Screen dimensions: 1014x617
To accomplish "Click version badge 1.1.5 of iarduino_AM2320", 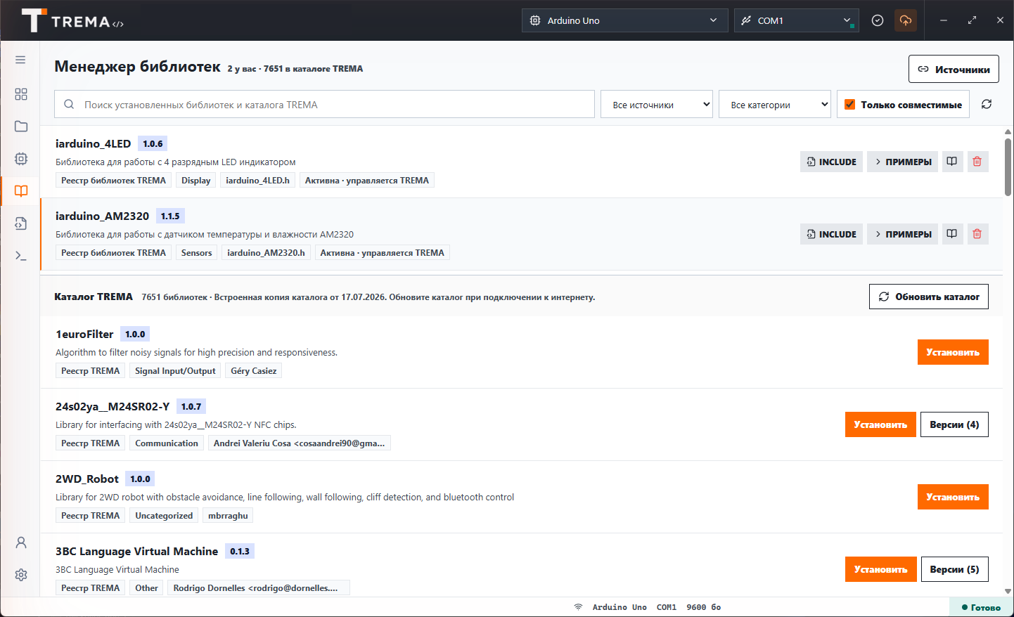I will coord(170,216).
